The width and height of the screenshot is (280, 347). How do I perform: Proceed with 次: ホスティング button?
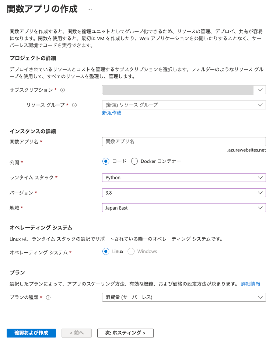pos(125,333)
